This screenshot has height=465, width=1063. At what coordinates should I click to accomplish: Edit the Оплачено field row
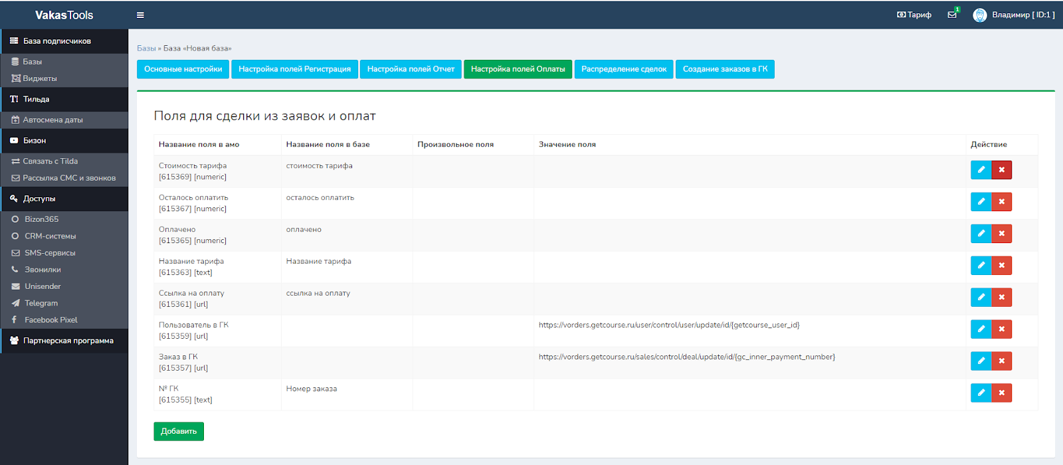click(981, 234)
